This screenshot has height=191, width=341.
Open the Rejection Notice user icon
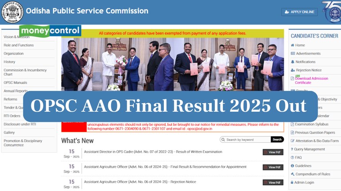point(293,70)
